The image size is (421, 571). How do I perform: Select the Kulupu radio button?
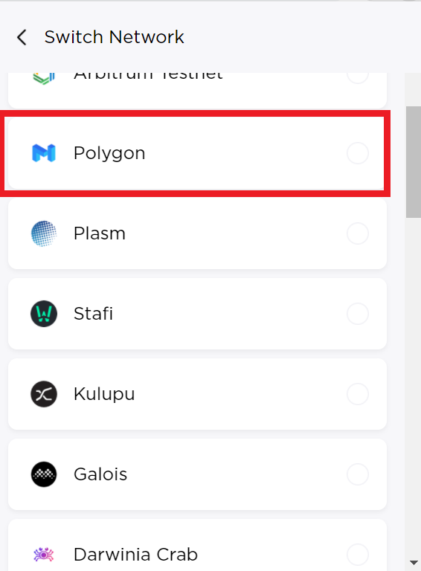tap(358, 394)
